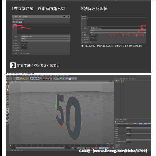Screen dimensions: 156x156
Task: Open 对齐 alignment dropdown in step 2 panel
Action: coord(118,33)
